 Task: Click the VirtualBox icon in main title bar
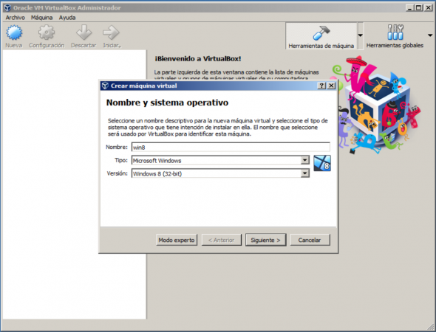point(7,8)
